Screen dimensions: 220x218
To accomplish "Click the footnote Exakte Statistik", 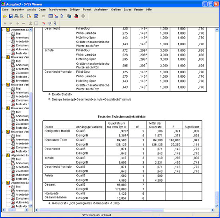I will point(62,94).
